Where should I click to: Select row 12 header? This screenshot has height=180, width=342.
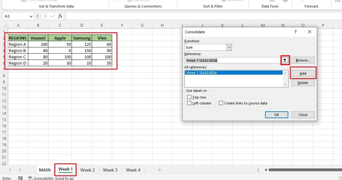pyautogui.click(x=4, y=101)
